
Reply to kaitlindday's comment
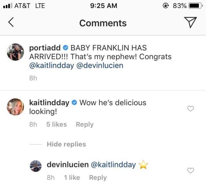[85, 124]
